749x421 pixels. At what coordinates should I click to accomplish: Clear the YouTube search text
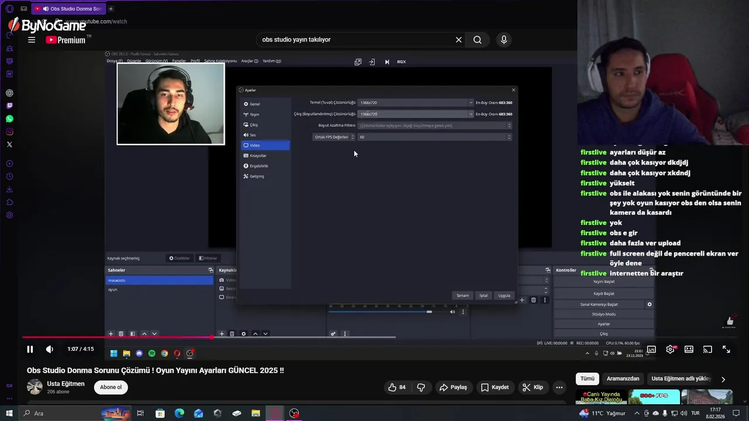pyautogui.click(x=459, y=40)
